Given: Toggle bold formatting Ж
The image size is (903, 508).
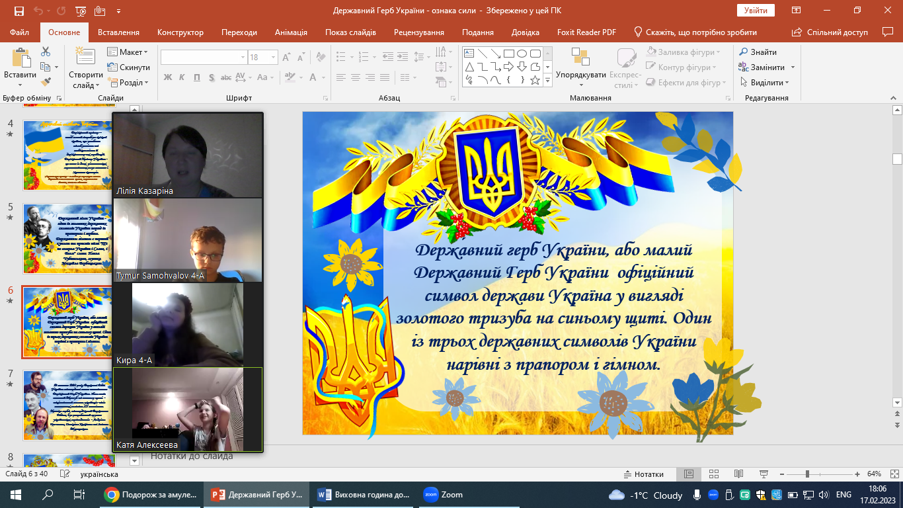Looking at the screenshot, I should (x=167, y=77).
